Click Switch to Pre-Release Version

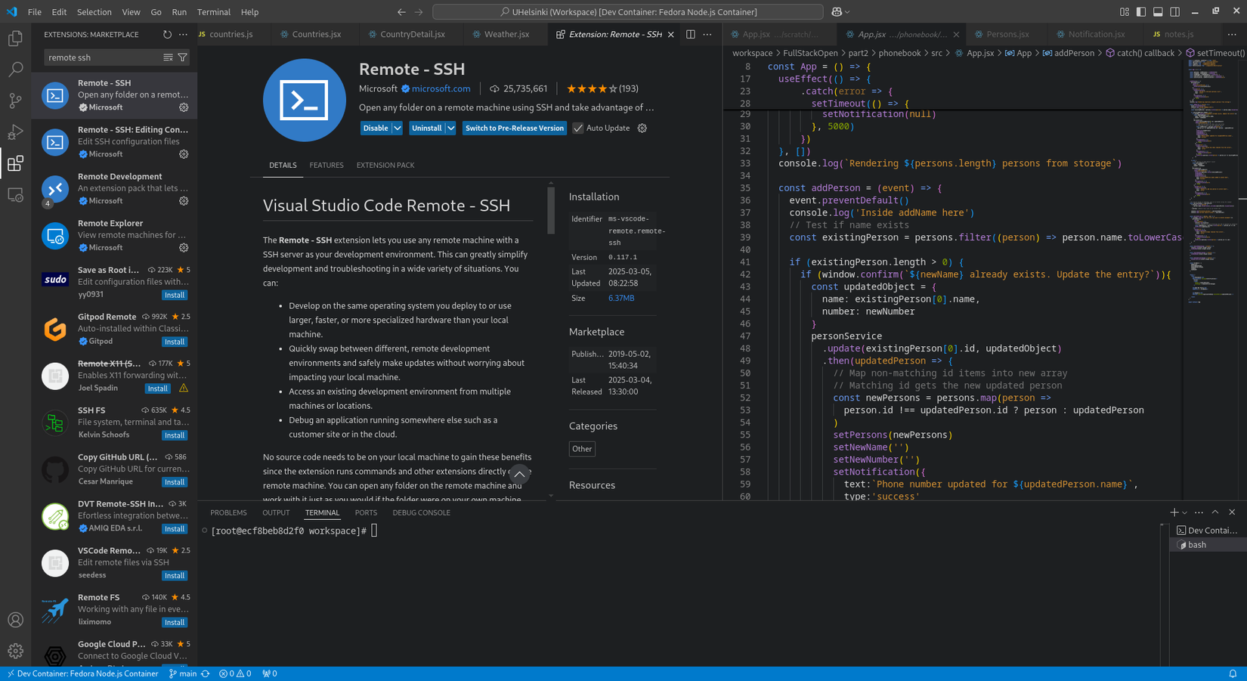(x=514, y=128)
